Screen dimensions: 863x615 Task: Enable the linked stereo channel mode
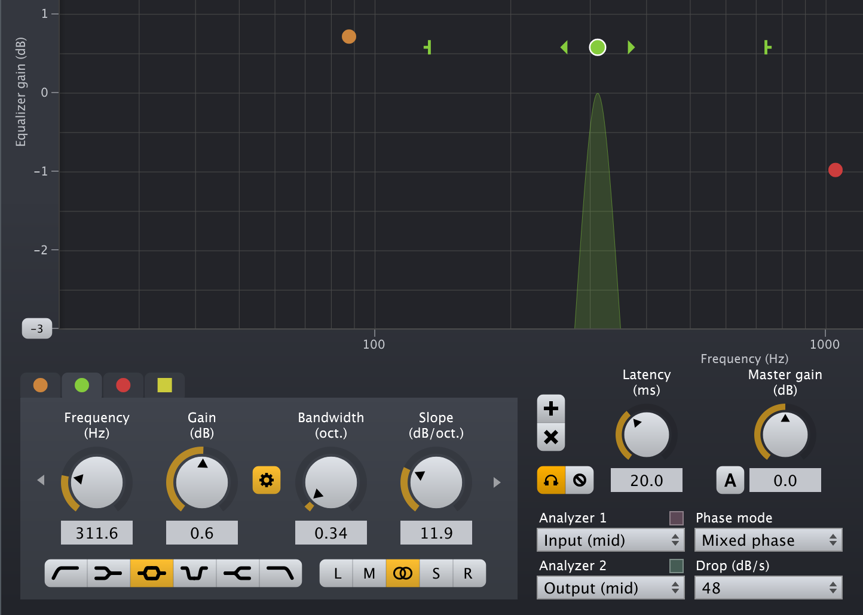point(403,574)
